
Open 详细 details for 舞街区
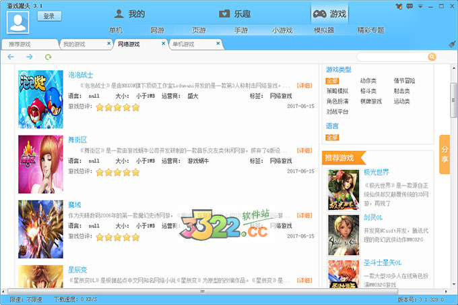304,150
